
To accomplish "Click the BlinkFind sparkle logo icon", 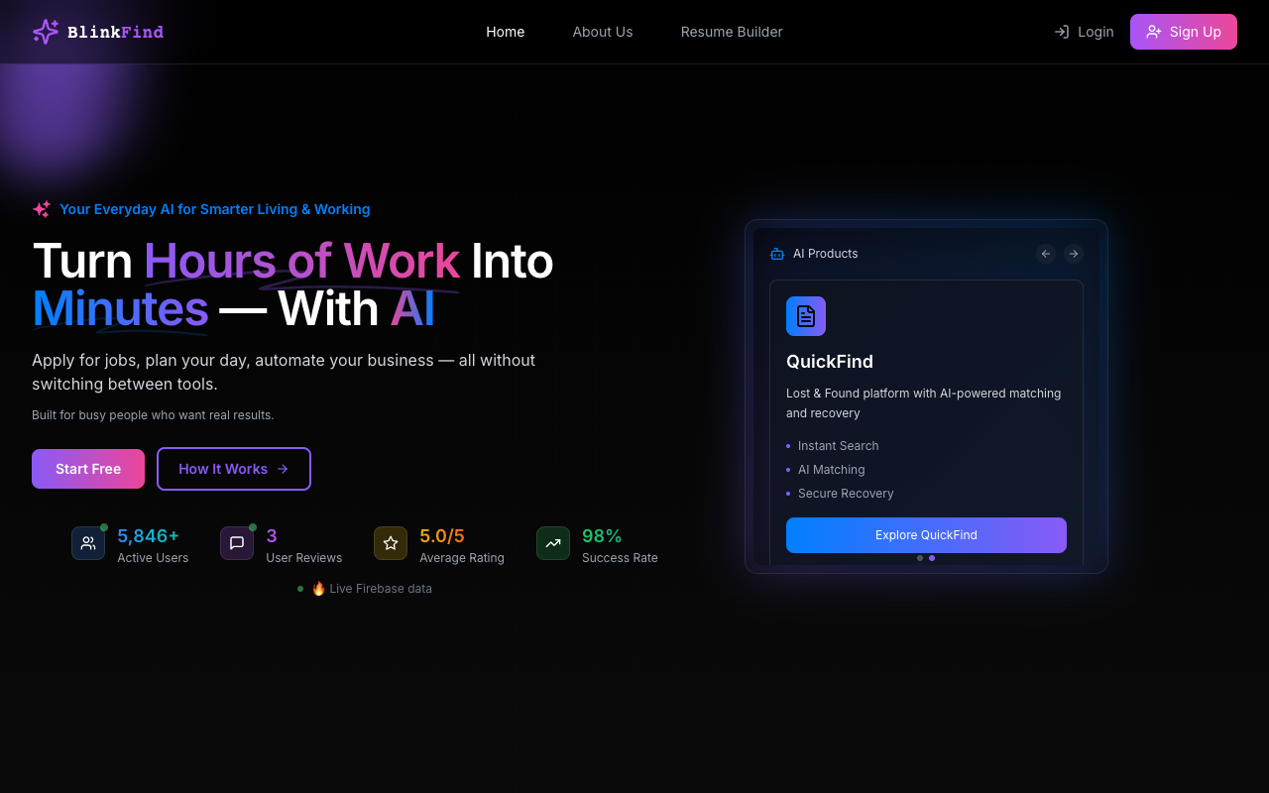I will 45,31.
